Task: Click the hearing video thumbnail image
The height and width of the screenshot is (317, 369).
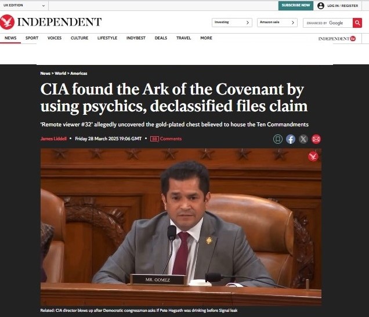Action: pos(181,227)
